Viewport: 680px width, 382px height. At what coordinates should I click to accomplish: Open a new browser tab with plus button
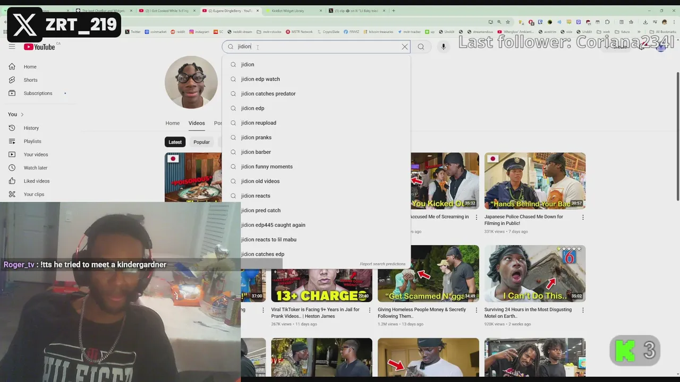point(394,11)
